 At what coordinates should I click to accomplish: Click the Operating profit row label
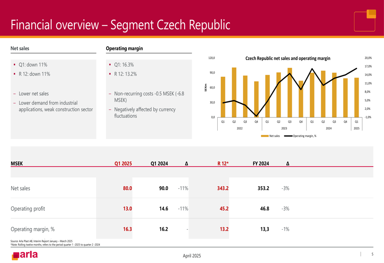[x=28, y=208]
